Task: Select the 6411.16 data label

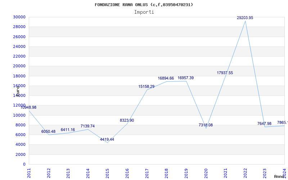Action: pyautogui.click(x=68, y=130)
